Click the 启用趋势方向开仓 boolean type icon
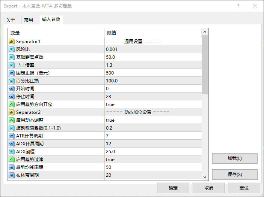 [x=12, y=104]
